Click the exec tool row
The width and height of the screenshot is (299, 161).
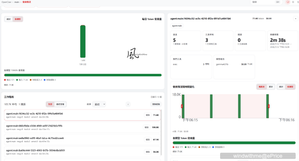pyautogui.click(x=191, y=64)
